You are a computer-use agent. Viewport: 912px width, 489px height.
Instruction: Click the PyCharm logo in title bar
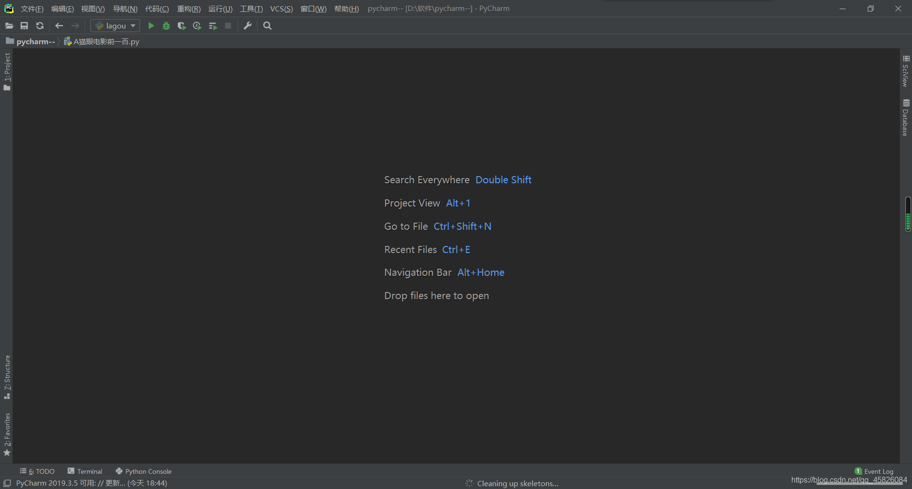pos(9,9)
